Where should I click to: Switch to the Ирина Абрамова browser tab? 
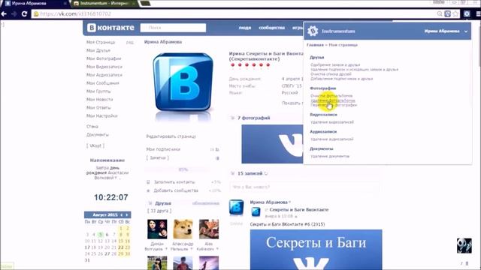pos(35,3)
